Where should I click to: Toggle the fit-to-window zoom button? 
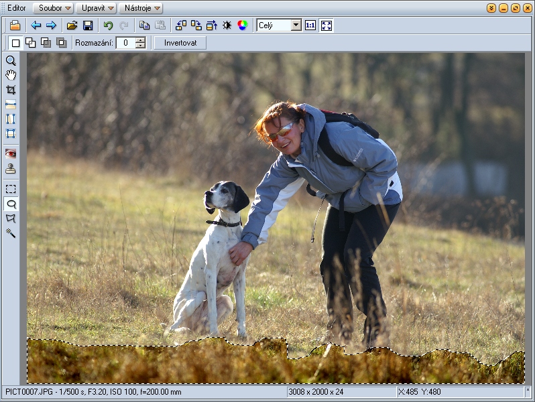[326, 25]
